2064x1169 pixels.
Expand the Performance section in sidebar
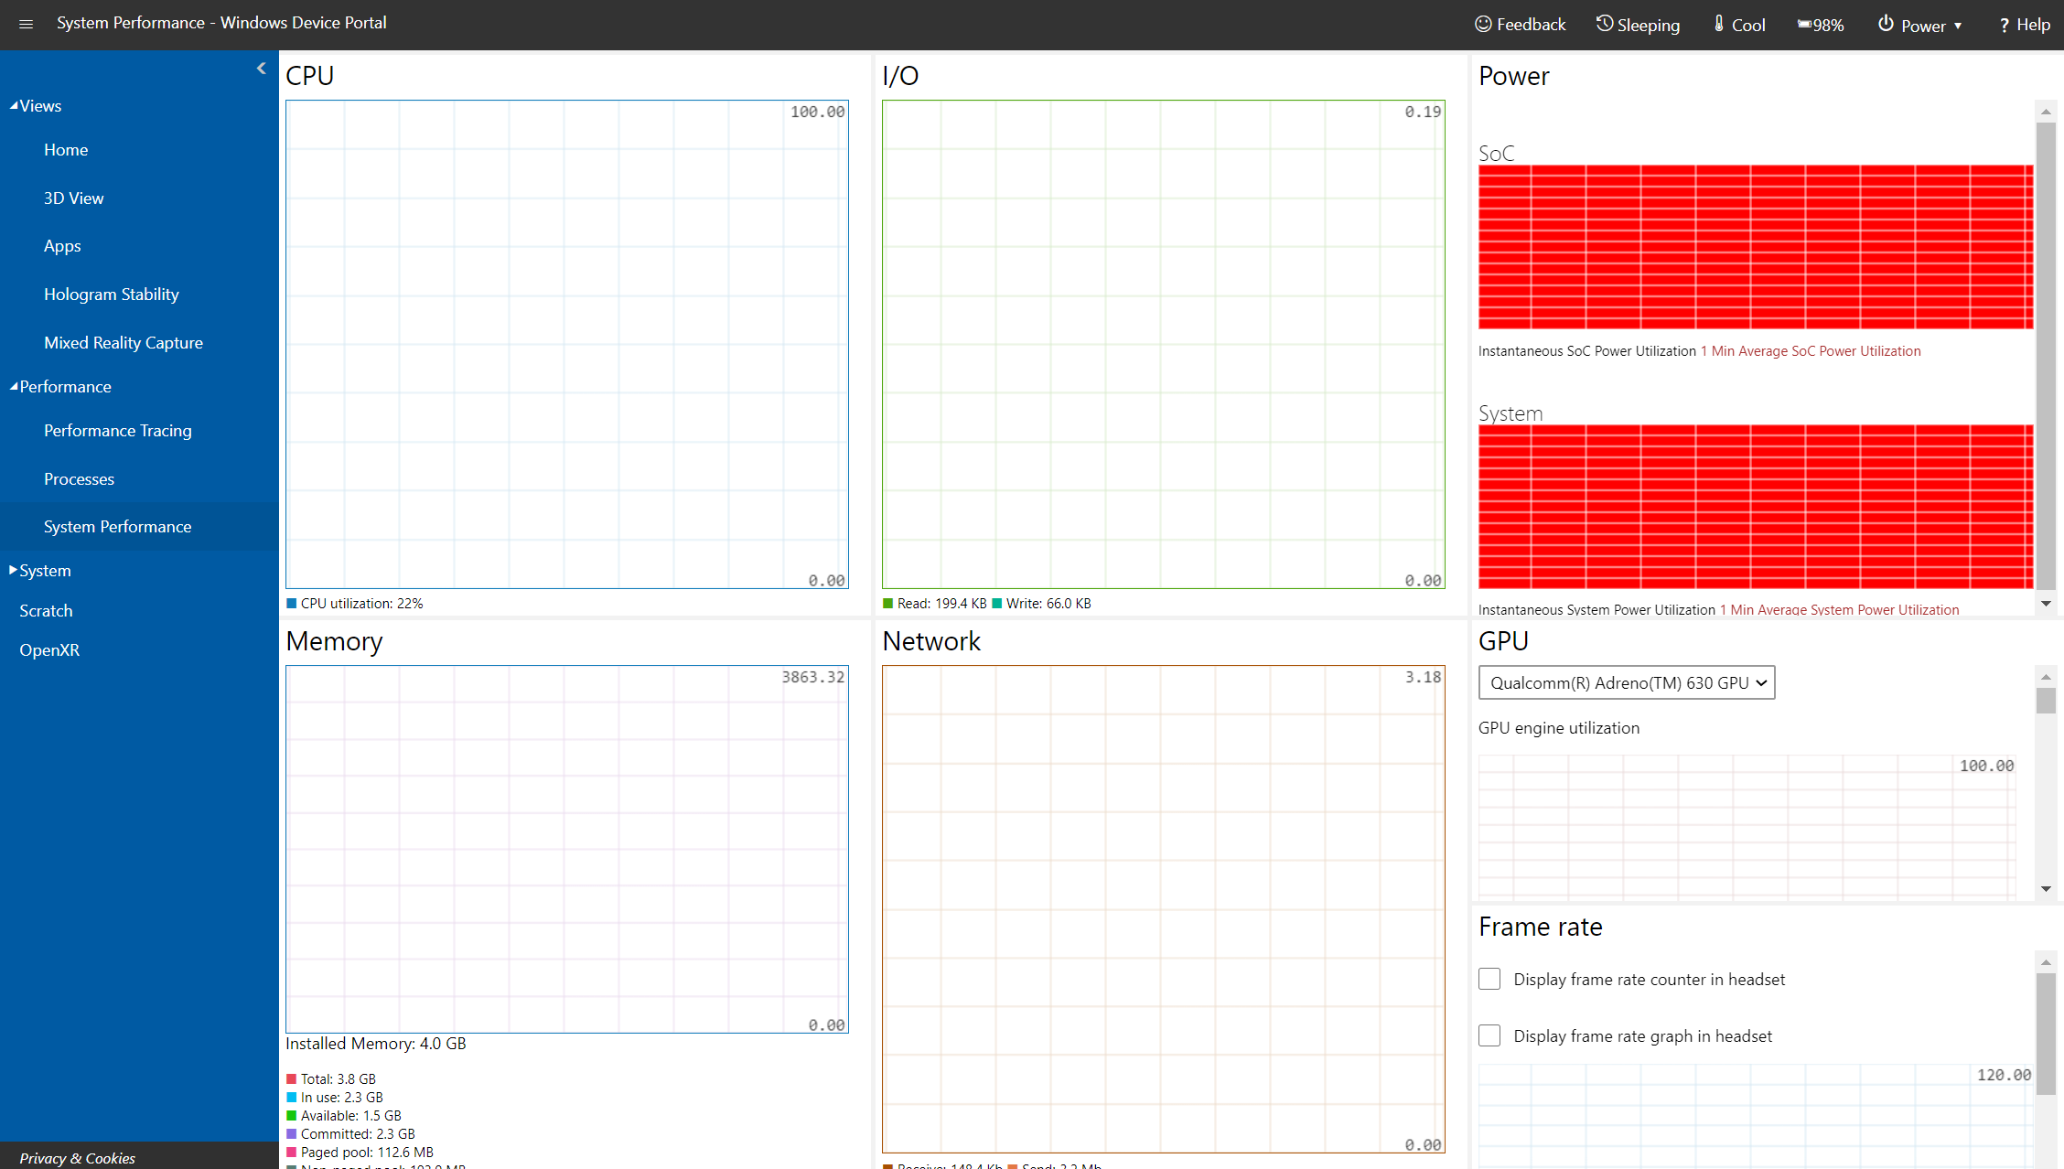64,385
